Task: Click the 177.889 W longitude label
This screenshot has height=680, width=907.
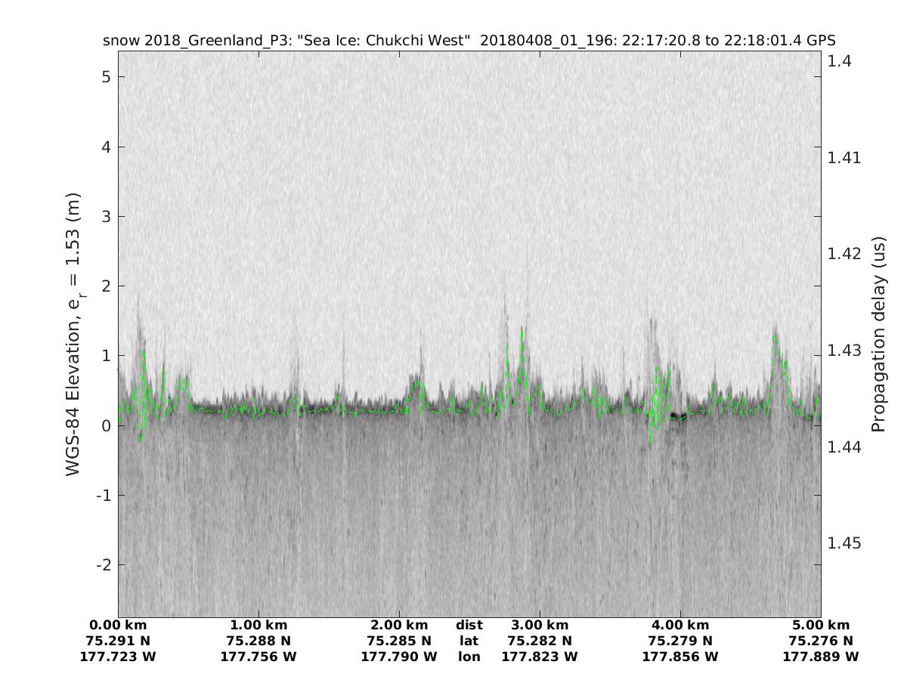Action: (821, 657)
